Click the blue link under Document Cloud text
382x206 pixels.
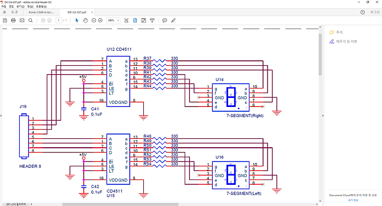click(353, 200)
